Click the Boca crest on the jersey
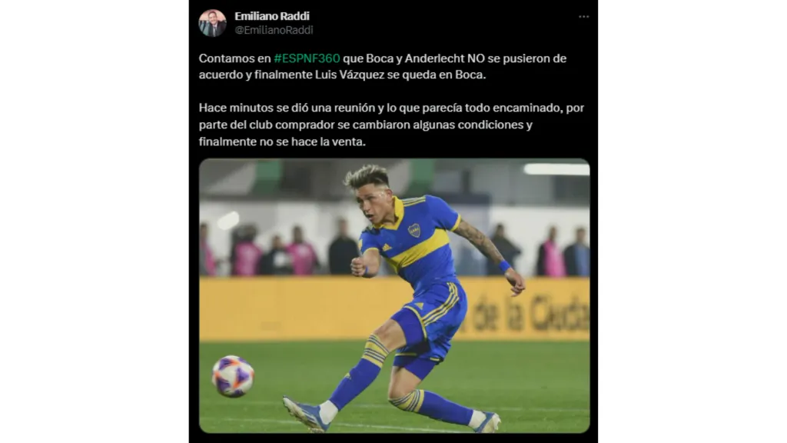Image resolution: width=787 pixels, height=443 pixels. pyautogui.click(x=414, y=230)
